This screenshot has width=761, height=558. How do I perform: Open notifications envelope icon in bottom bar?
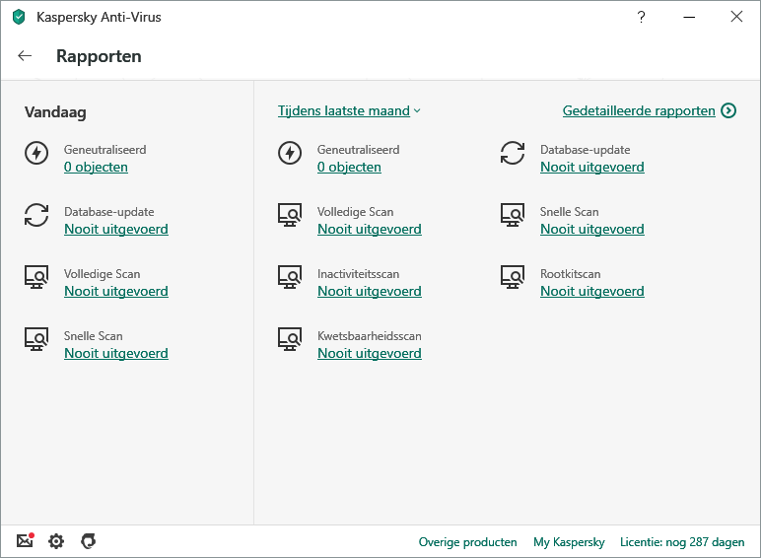click(26, 540)
